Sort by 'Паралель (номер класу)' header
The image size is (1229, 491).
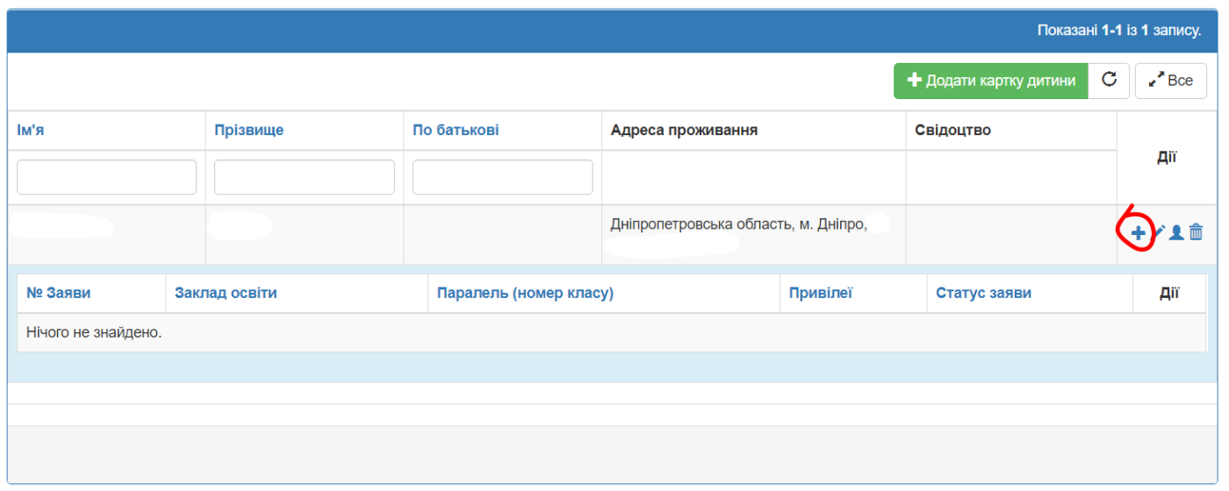[525, 293]
